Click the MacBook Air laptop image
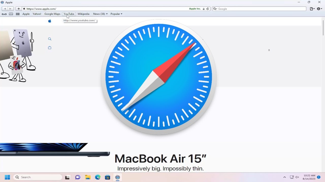 click(x=55, y=150)
